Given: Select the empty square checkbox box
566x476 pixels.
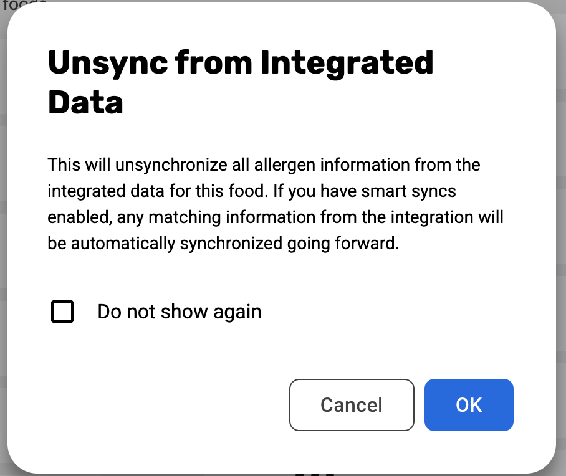Looking at the screenshot, I should pyautogui.click(x=62, y=312).
